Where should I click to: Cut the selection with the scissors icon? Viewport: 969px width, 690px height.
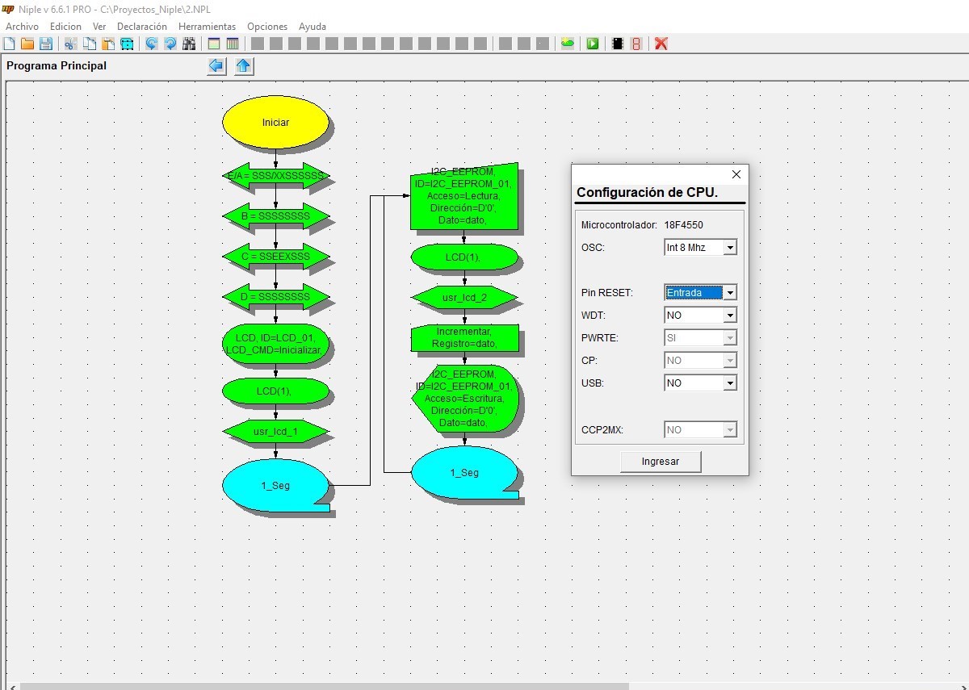(71, 44)
